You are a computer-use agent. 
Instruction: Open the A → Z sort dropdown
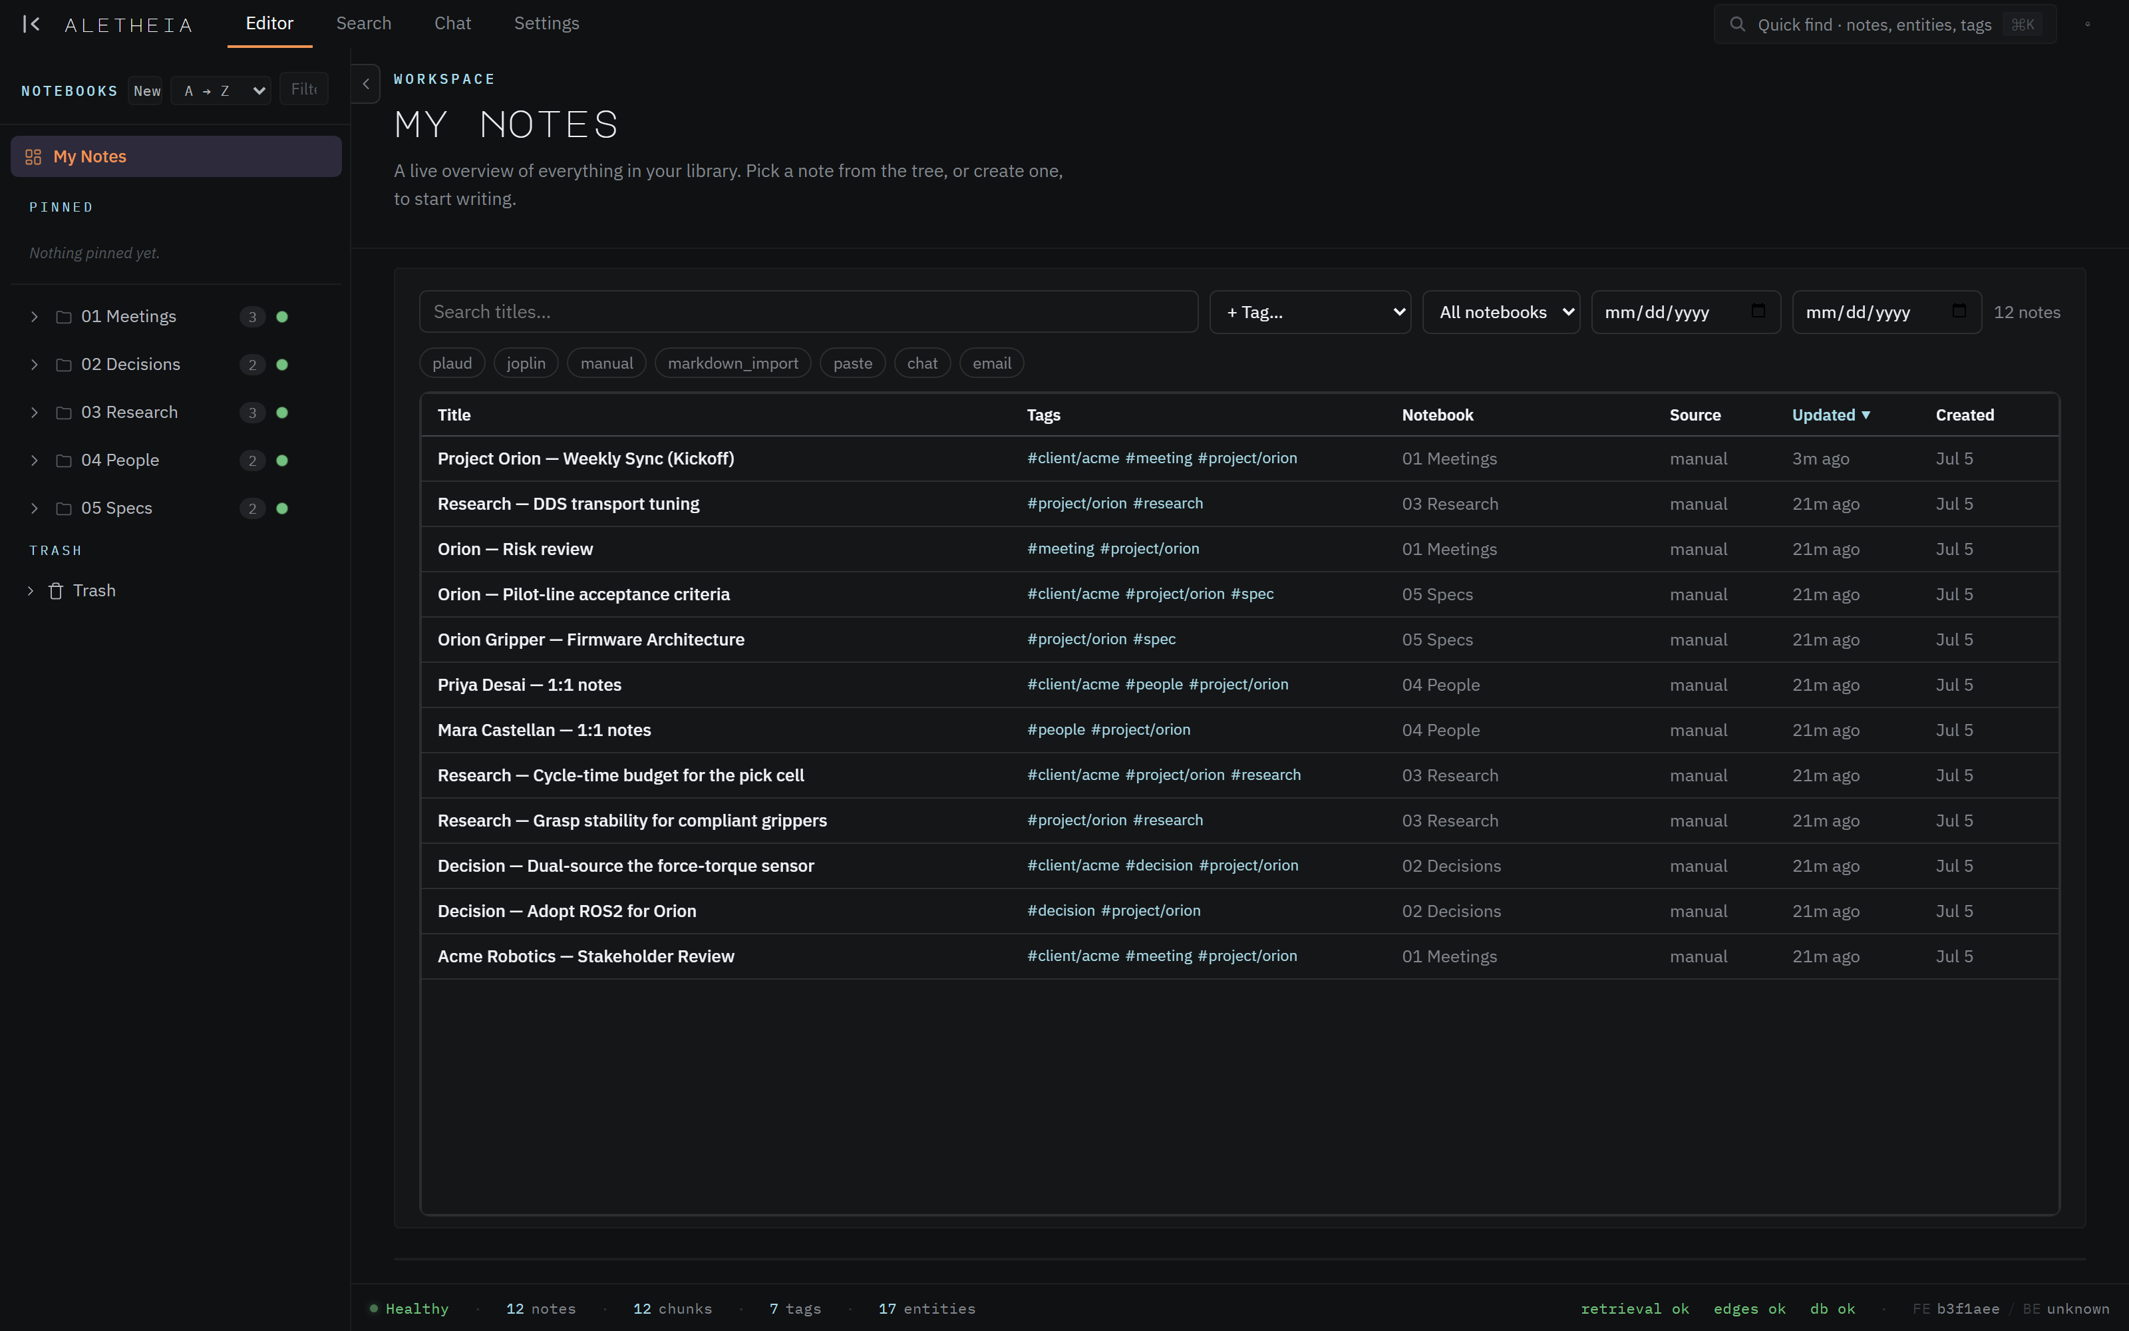pos(221,91)
